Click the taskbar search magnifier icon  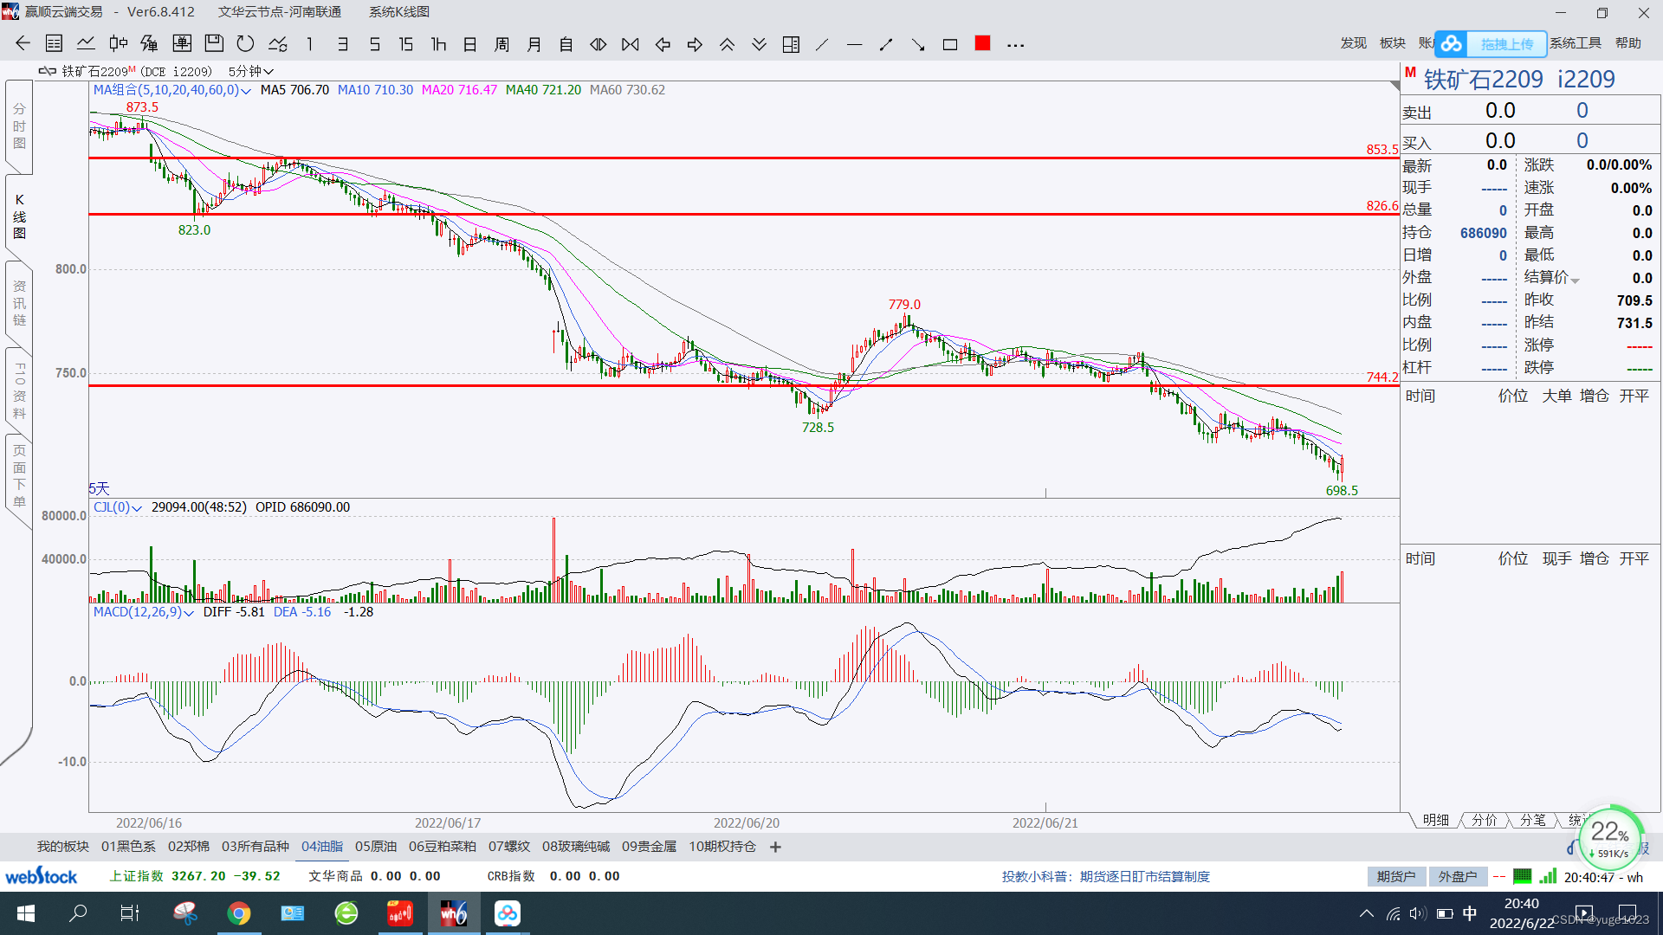click(x=78, y=913)
